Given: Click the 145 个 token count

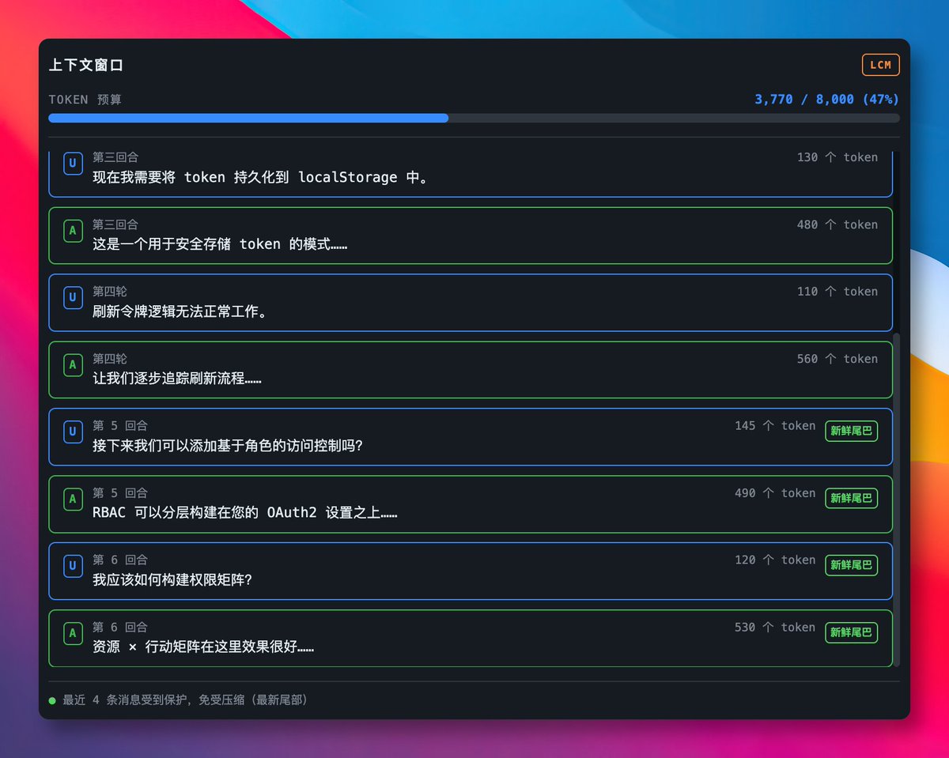Looking at the screenshot, I should 775,426.
